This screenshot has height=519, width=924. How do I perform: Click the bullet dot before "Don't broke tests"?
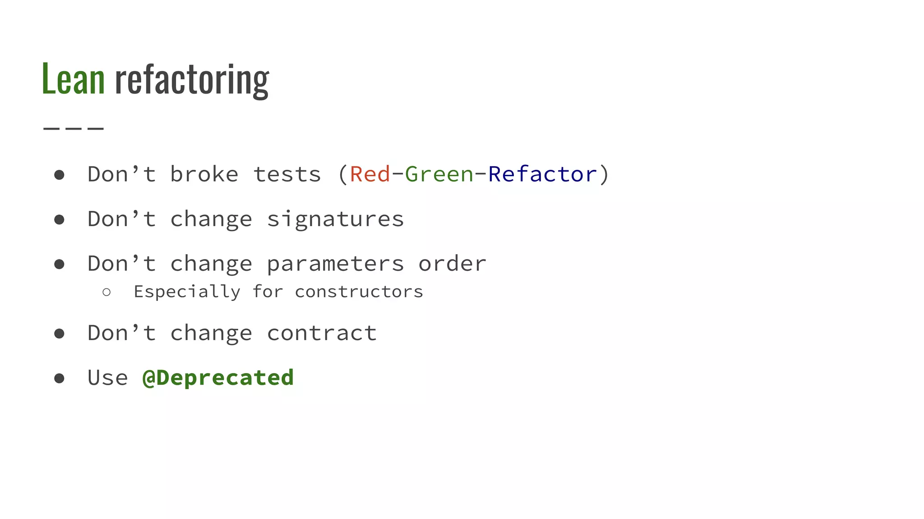(x=59, y=175)
